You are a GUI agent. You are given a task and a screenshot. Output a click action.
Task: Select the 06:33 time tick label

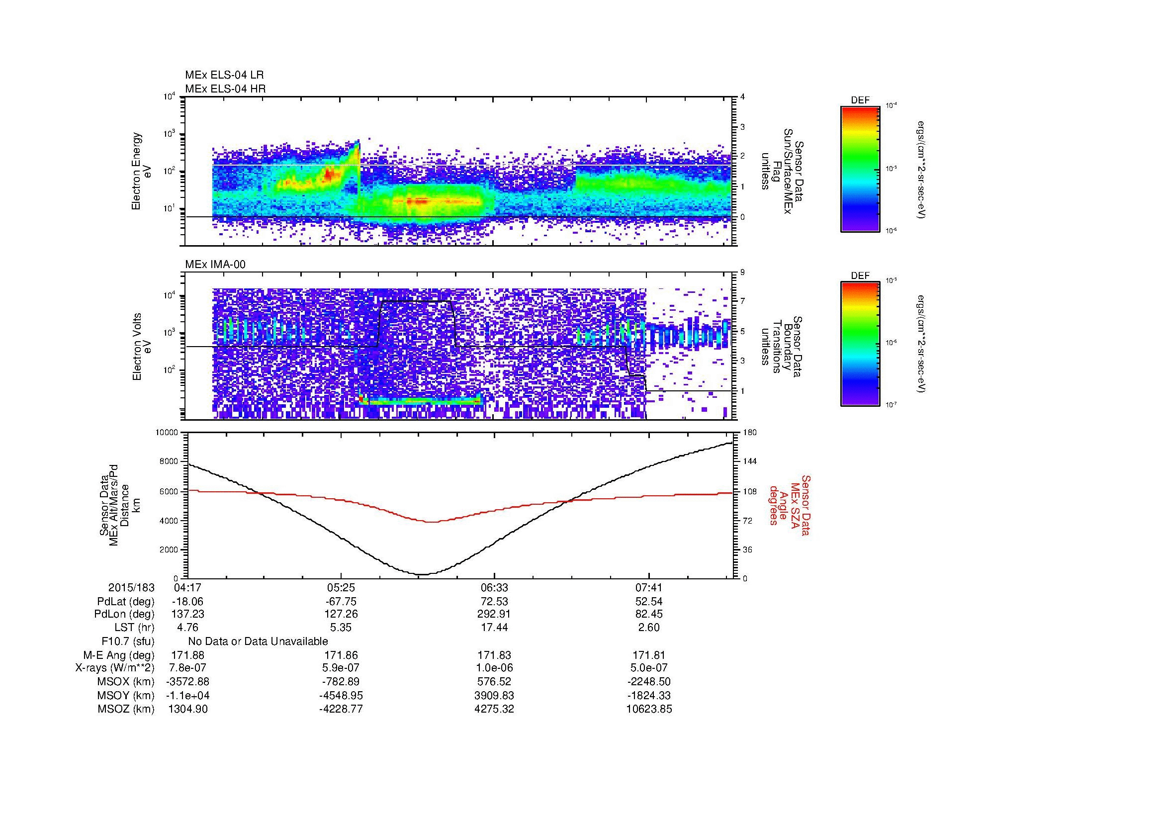pyautogui.click(x=494, y=587)
